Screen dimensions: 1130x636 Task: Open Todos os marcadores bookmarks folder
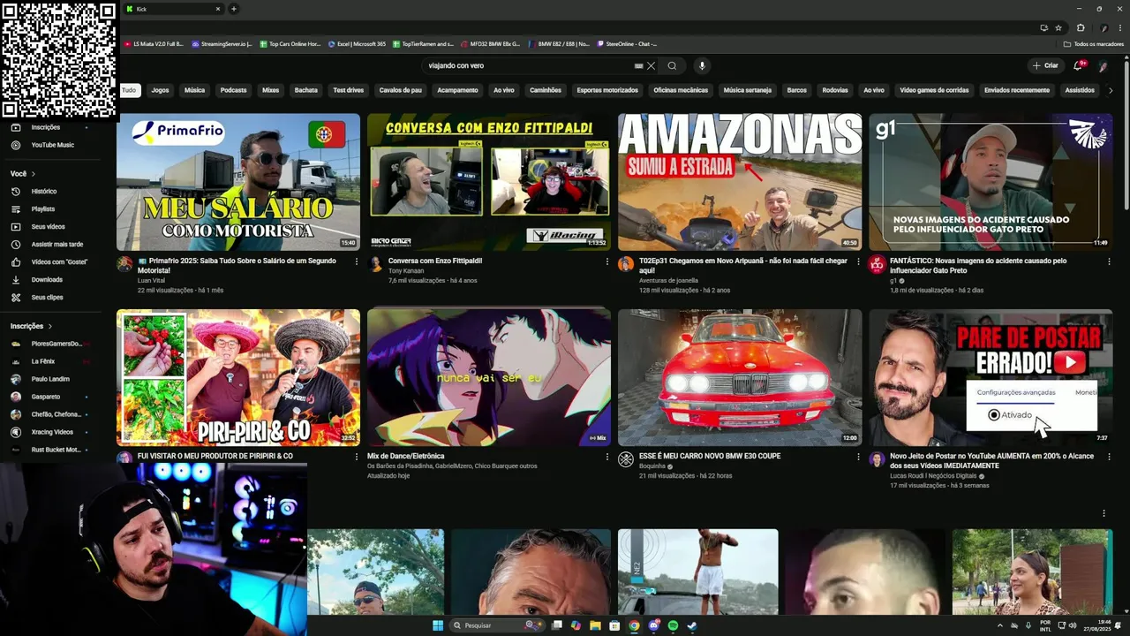[1094, 43]
